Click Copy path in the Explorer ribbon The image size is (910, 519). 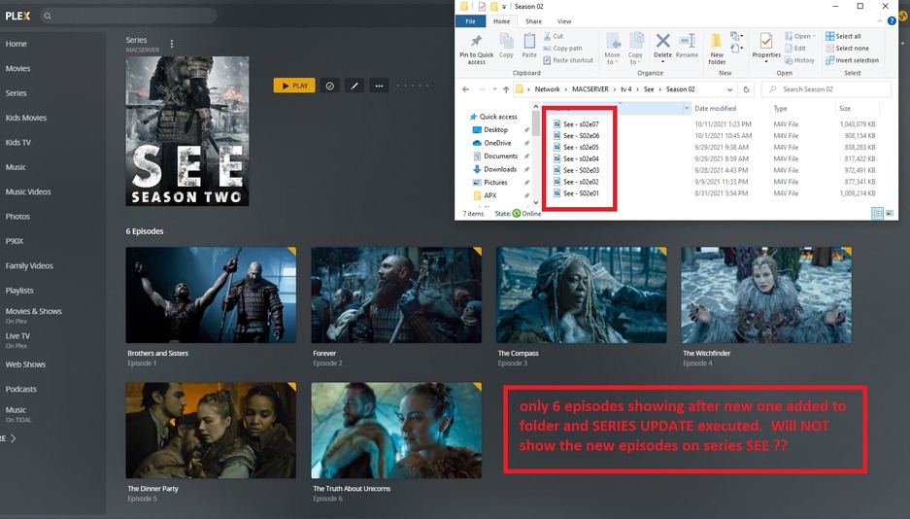pyautogui.click(x=563, y=49)
